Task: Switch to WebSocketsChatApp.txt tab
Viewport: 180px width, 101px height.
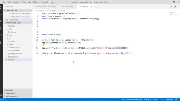Action: point(46,6)
